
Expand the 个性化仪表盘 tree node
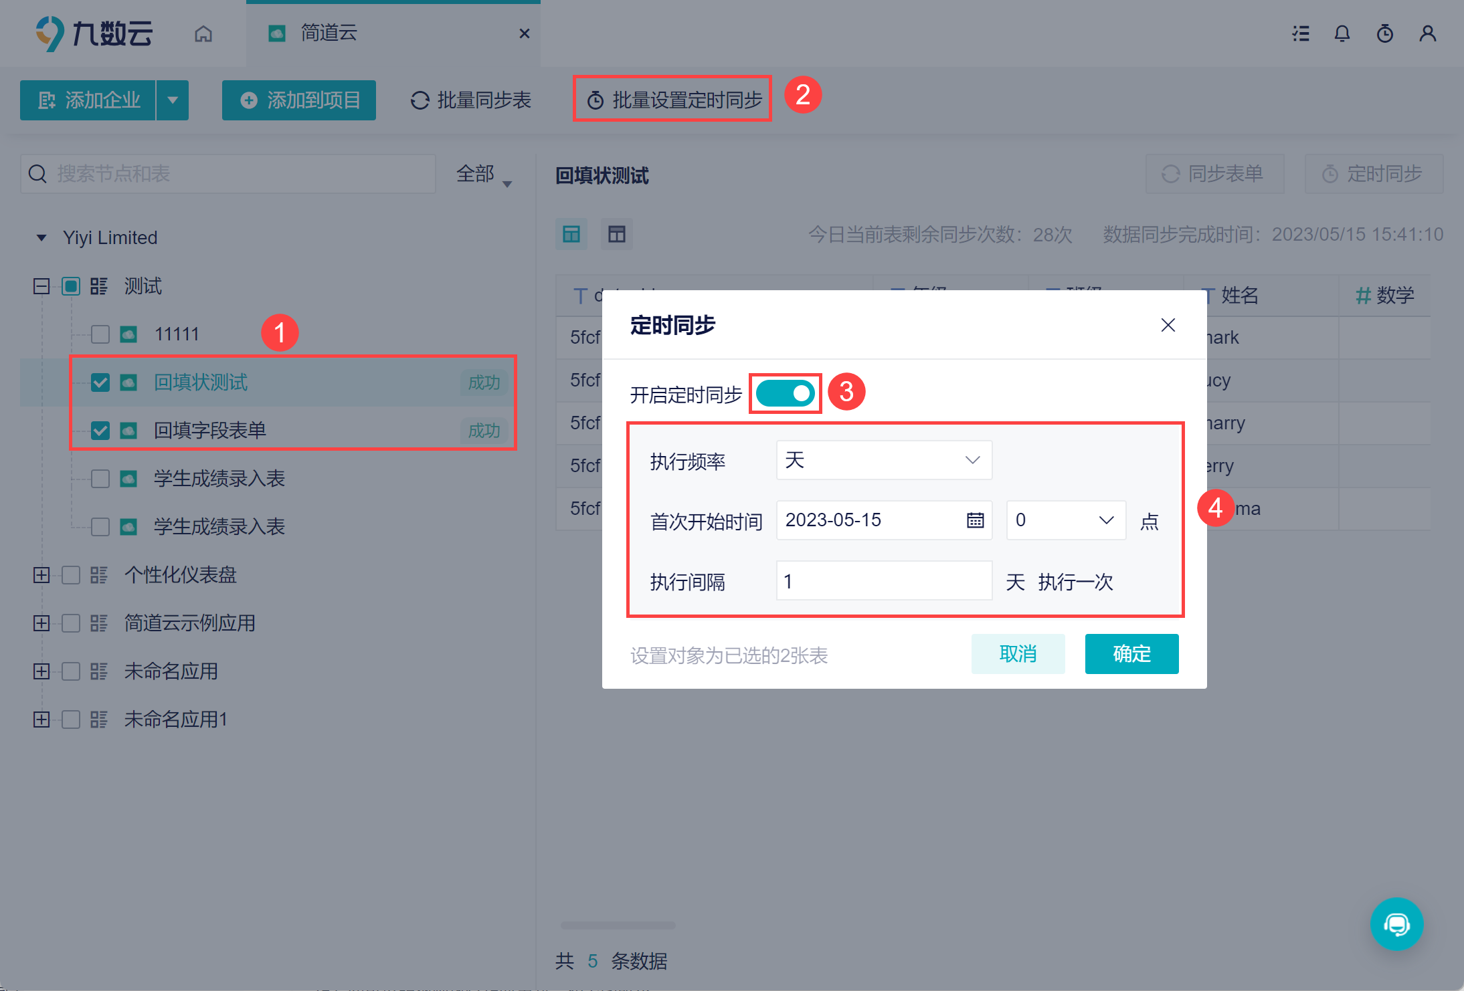tap(41, 575)
